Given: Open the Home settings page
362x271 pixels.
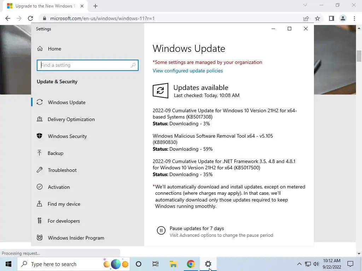Looking at the screenshot, I should [55, 49].
